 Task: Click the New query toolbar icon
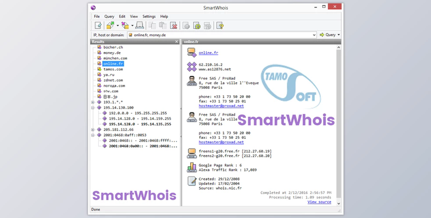click(x=98, y=26)
